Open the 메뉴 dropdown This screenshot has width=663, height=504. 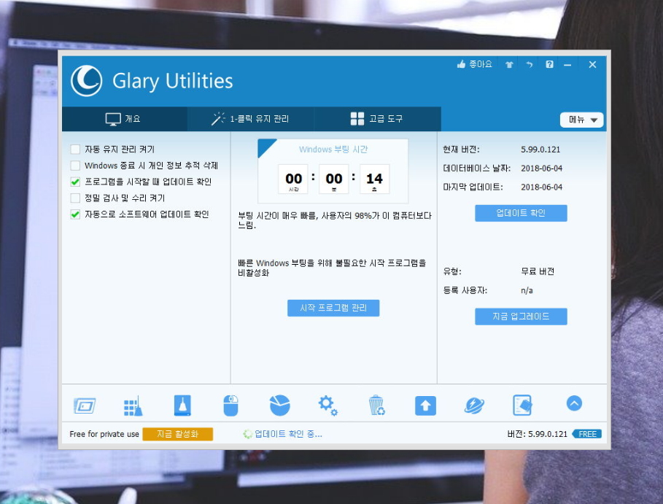[581, 120]
